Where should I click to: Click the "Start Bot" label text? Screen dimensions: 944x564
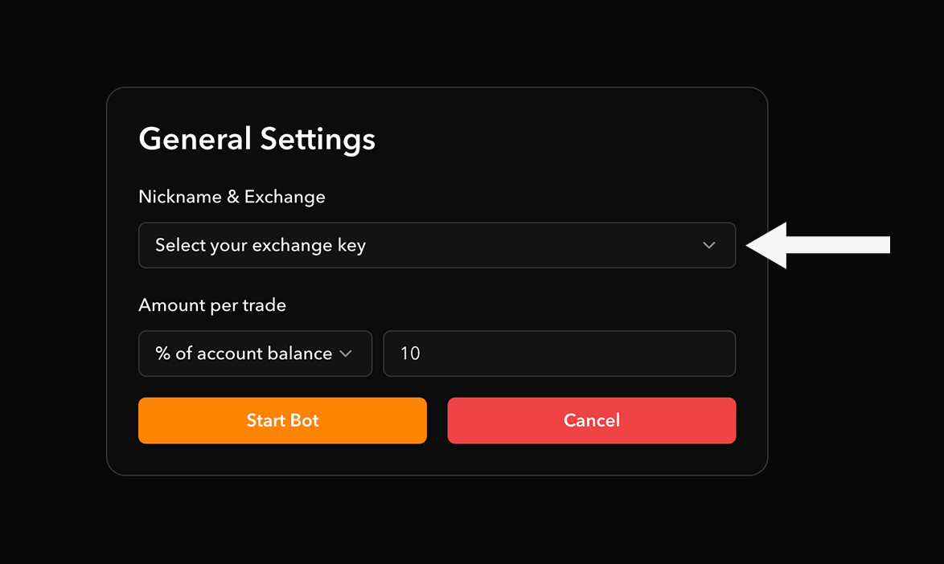click(282, 420)
